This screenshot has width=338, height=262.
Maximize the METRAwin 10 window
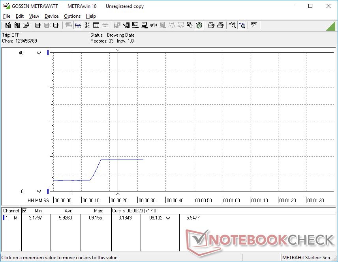pyautogui.click(x=310, y=6)
